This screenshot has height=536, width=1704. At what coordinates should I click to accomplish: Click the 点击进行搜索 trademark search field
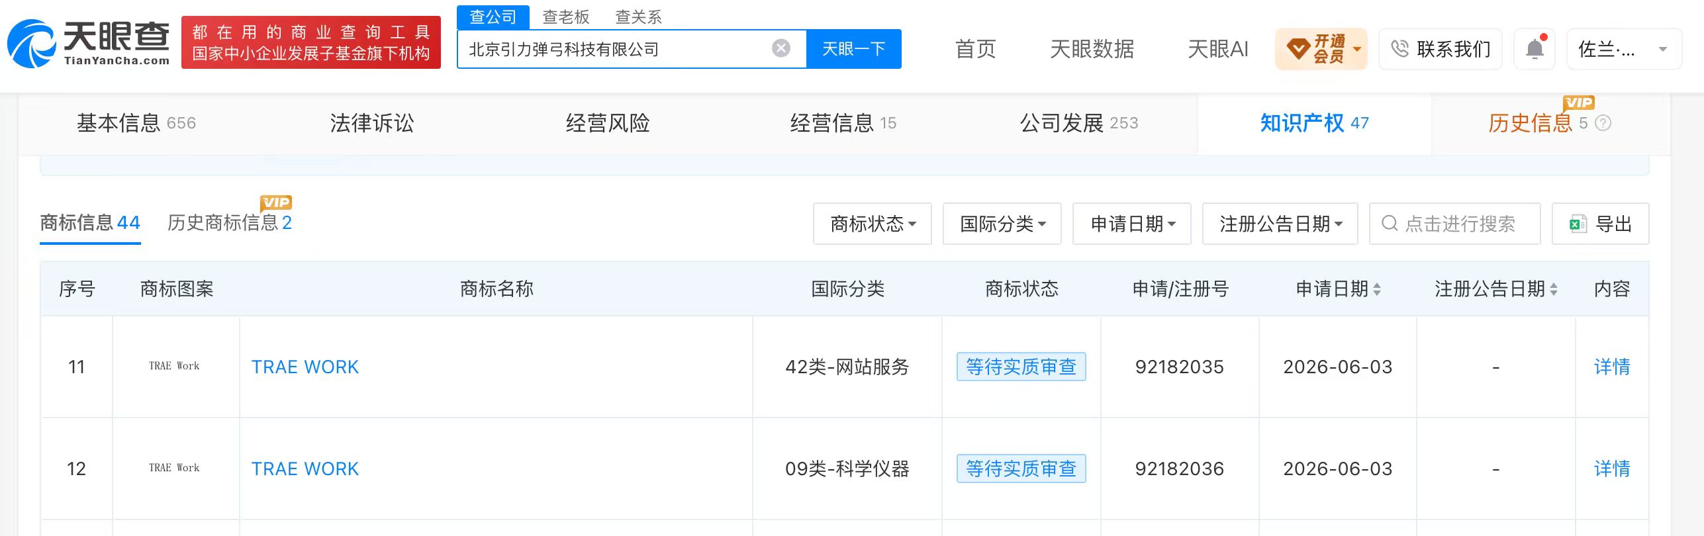click(x=1455, y=224)
